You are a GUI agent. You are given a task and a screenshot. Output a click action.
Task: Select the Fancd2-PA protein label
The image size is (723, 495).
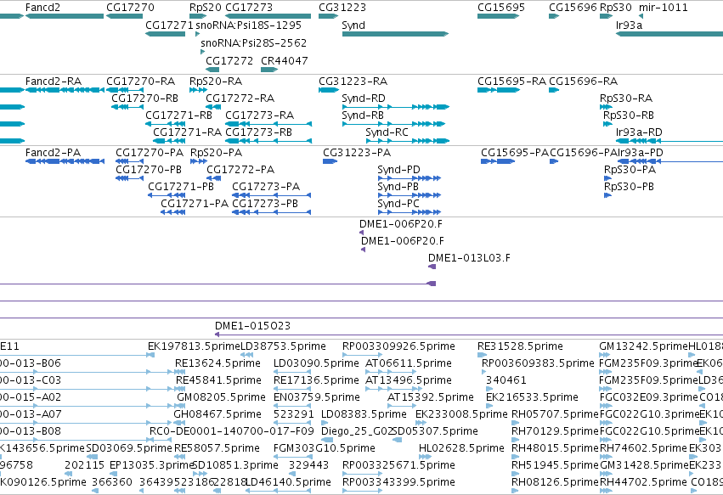pyautogui.click(x=53, y=153)
